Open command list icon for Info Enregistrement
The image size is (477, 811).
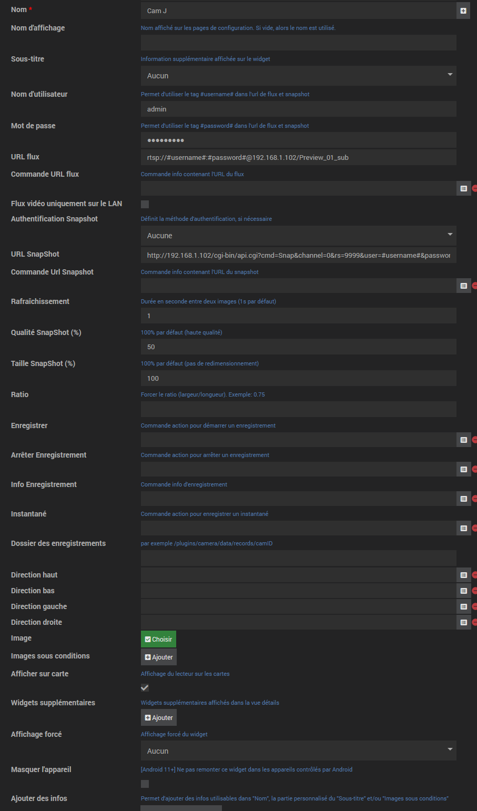tap(463, 499)
